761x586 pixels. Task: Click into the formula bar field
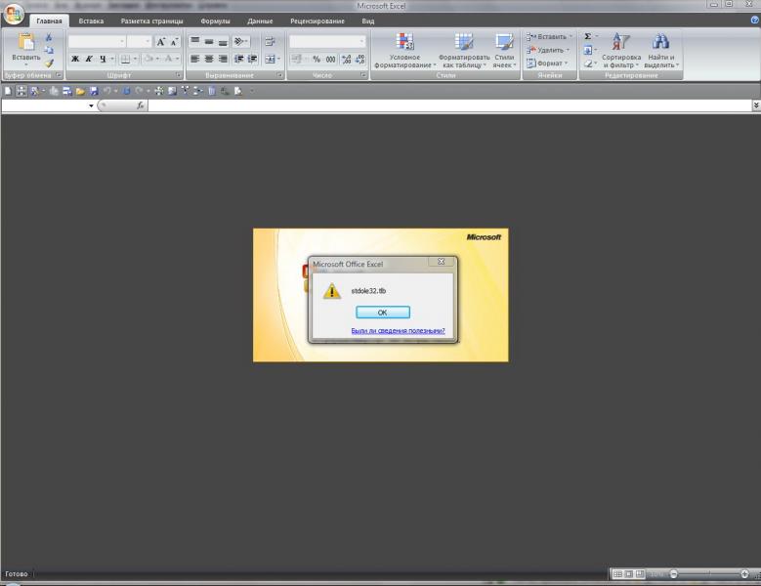(449, 105)
